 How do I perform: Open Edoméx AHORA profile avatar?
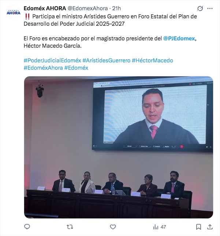(14, 12)
